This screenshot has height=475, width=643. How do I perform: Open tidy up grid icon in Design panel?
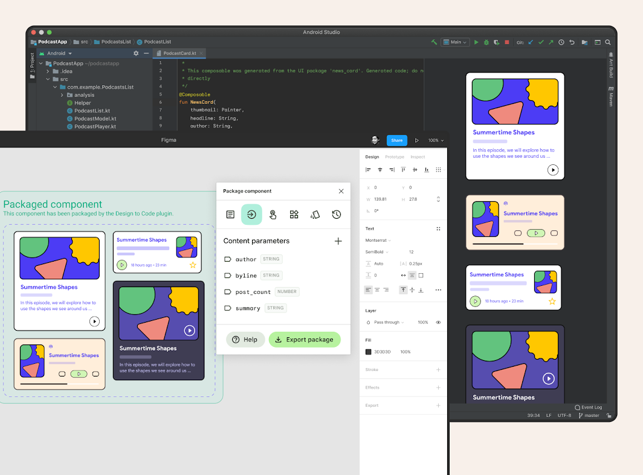pyautogui.click(x=438, y=169)
